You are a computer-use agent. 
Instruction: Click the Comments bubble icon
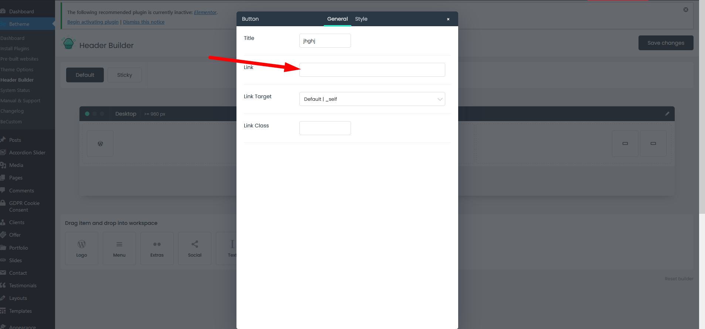pyautogui.click(x=3, y=190)
